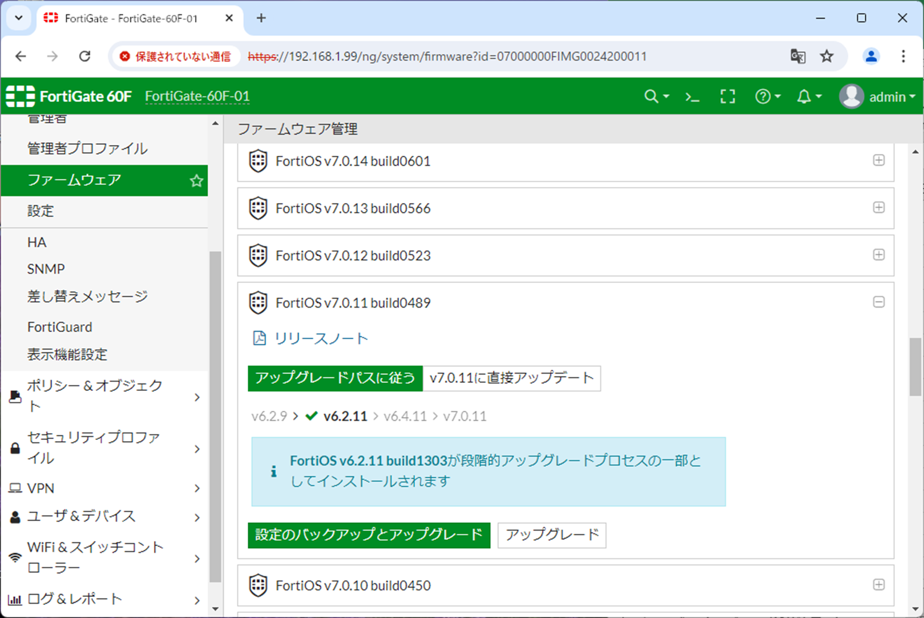The height and width of the screenshot is (618, 924).
Task: Click the main content vertical scrollbar thumb
Action: coord(915,367)
